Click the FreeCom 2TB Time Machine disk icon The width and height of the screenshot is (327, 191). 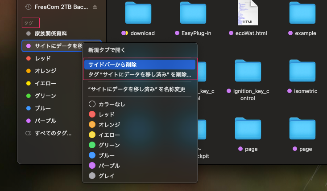click(x=29, y=7)
